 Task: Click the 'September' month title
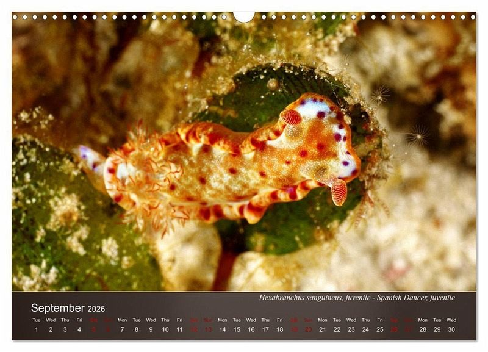(57, 308)
